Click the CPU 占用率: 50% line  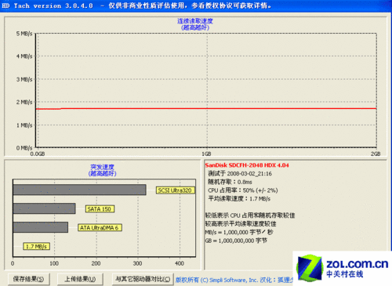tap(243, 190)
